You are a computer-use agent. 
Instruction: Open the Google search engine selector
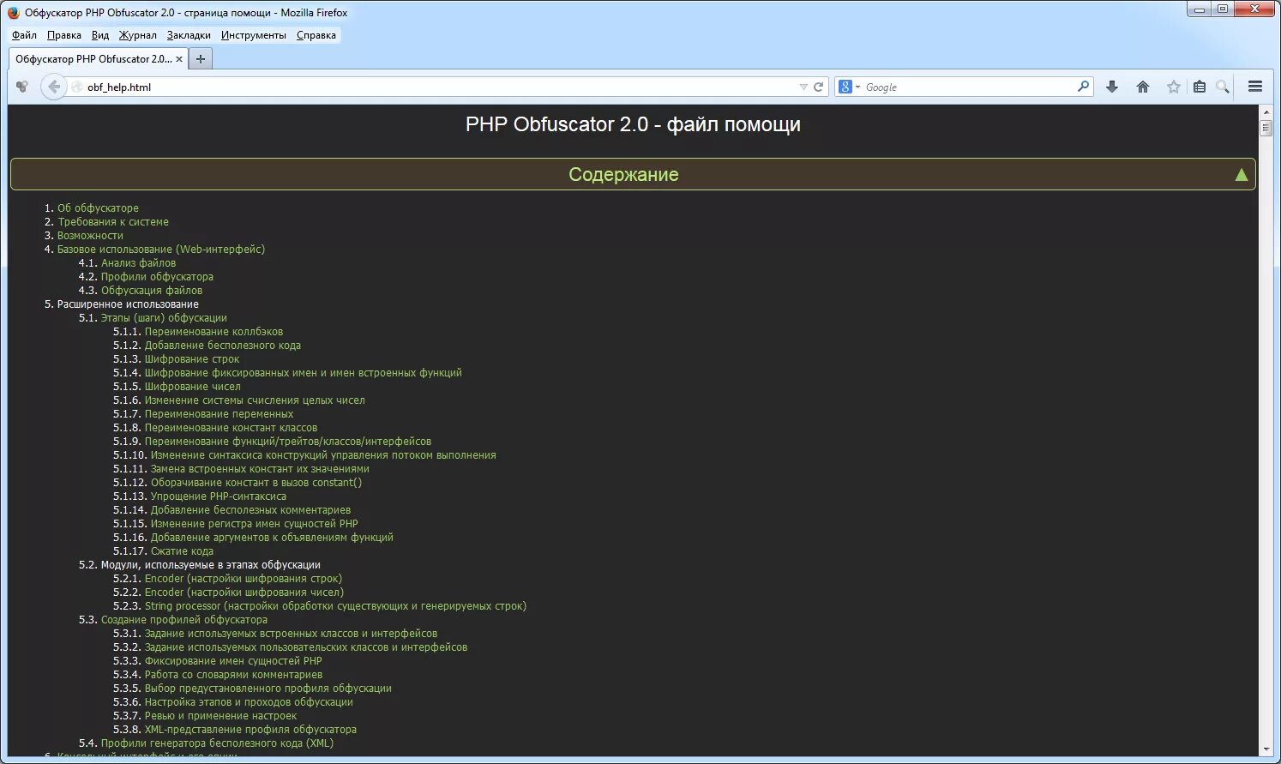(x=849, y=87)
